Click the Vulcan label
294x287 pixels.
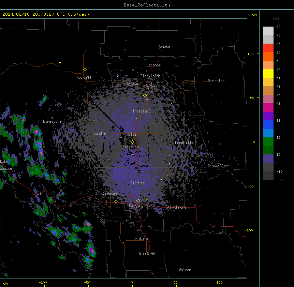[x=185, y=270]
